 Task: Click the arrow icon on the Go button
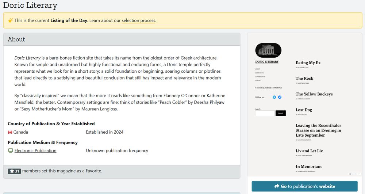click(277, 186)
